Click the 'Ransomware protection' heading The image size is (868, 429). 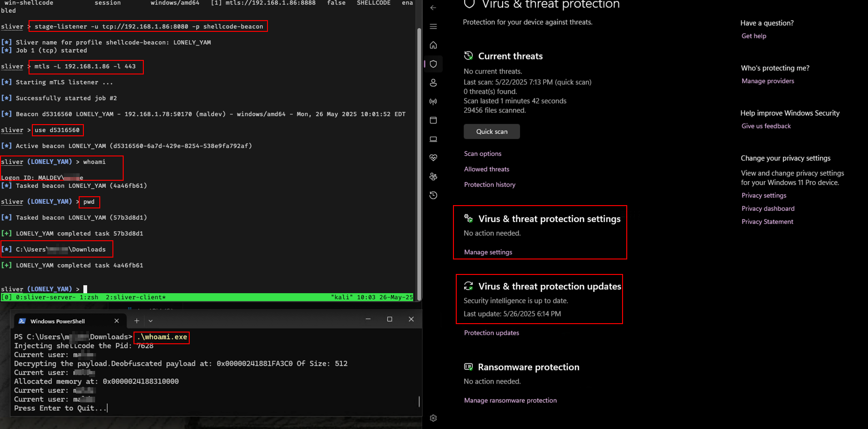528,367
